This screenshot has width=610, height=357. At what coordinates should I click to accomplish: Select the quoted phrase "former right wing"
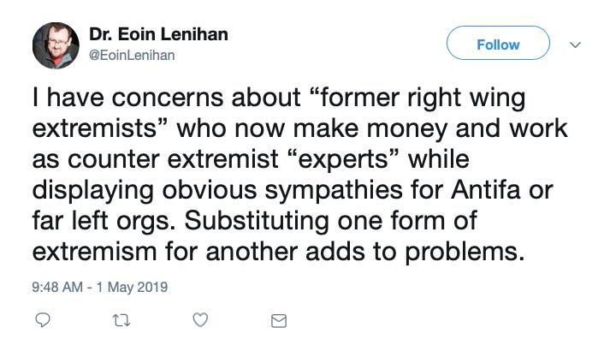pyautogui.click(x=419, y=98)
